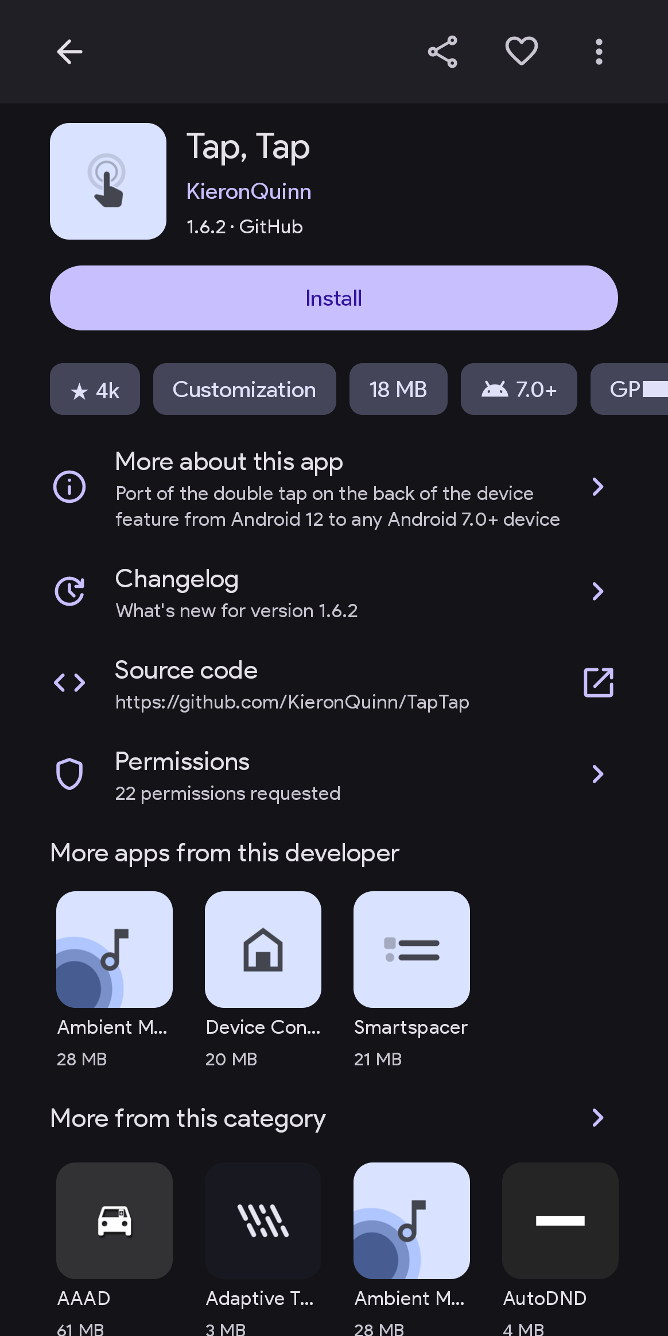Tap the Android 7.0+ chip
Image resolution: width=668 pixels, height=1336 pixels.
[x=519, y=389]
